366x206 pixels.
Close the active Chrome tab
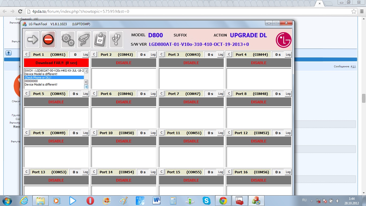click(319, 3)
